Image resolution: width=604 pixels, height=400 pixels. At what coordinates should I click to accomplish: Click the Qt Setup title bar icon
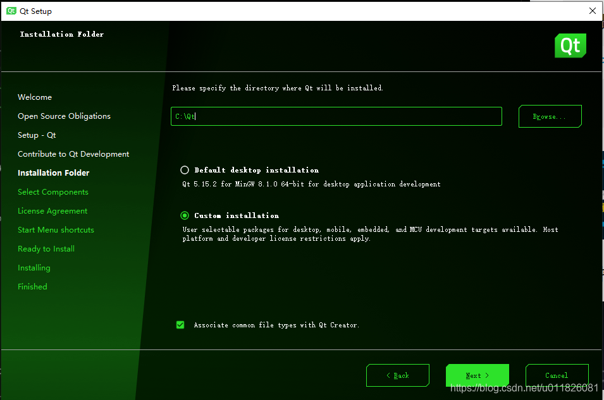coord(11,11)
